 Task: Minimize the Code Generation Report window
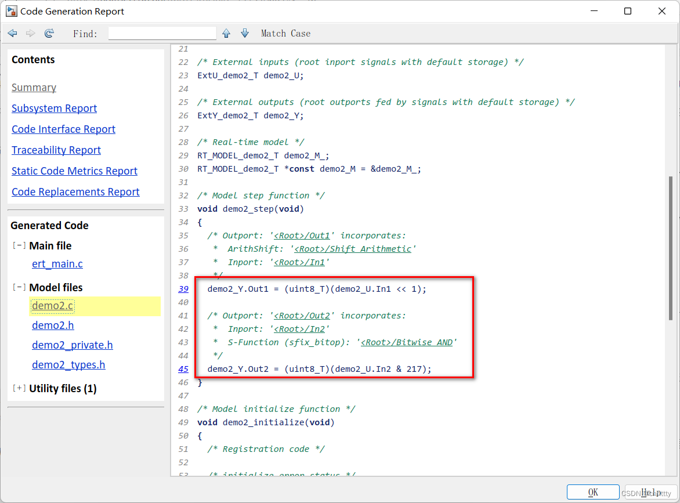(594, 11)
